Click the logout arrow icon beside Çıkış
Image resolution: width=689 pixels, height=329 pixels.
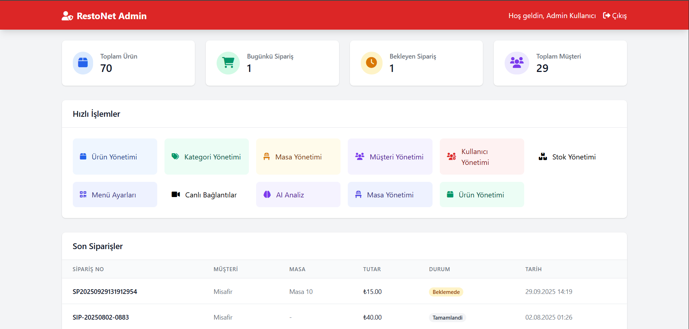click(x=606, y=16)
